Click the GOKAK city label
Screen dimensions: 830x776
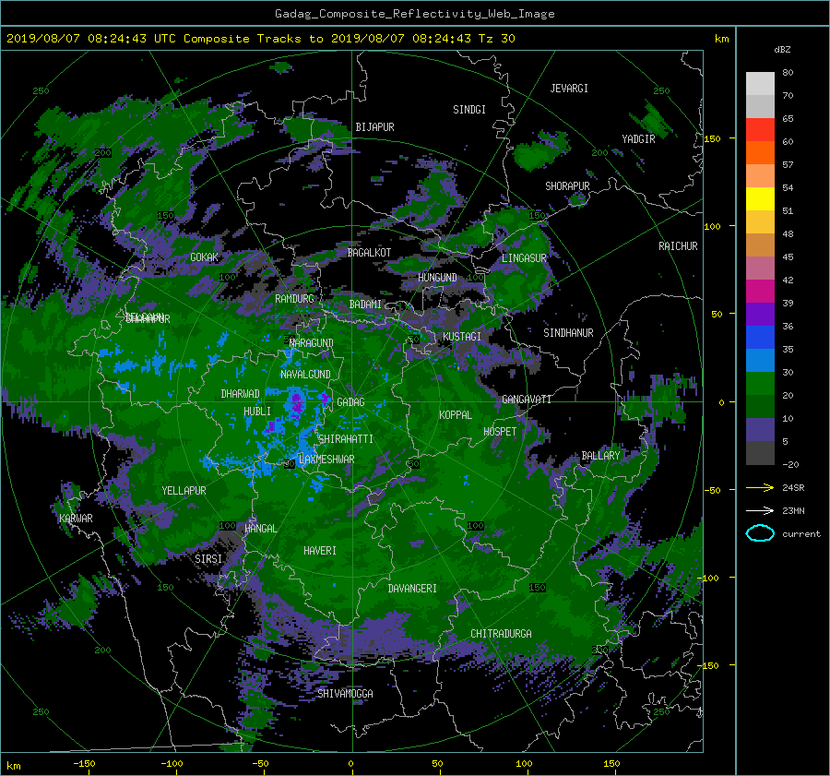[204, 257]
